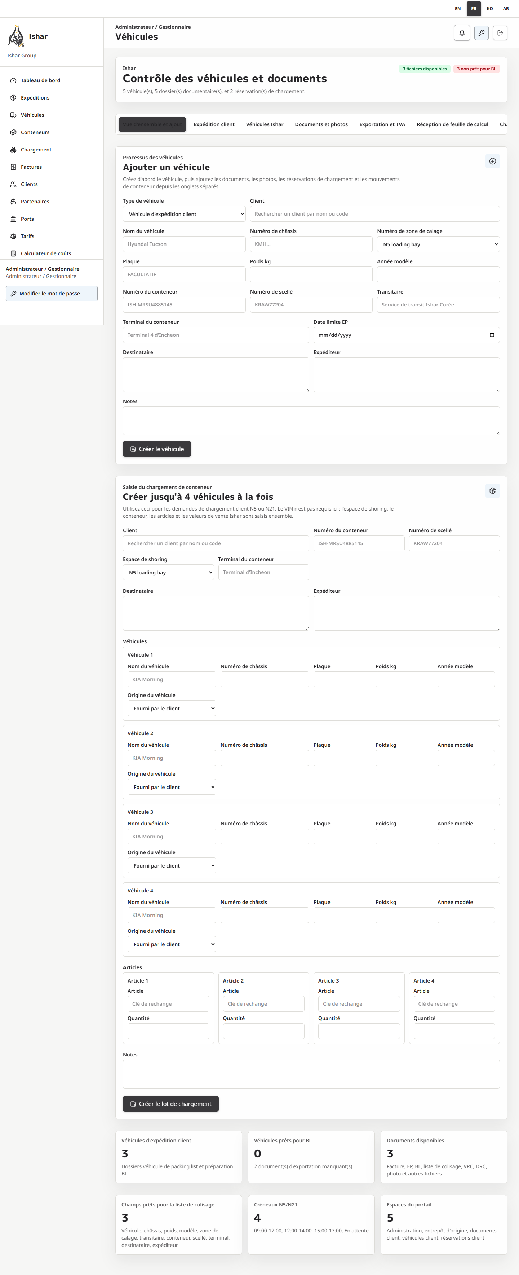The height and width of the screenshot is (1275, 519).
Task: Switch language to KO
Action: click(x=489, y=8)
